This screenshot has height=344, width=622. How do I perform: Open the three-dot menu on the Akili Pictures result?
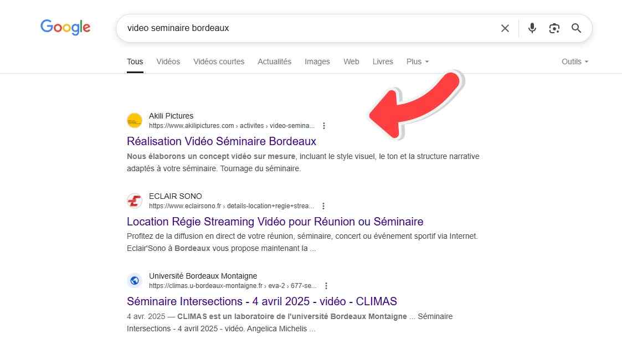coord(324,126)
